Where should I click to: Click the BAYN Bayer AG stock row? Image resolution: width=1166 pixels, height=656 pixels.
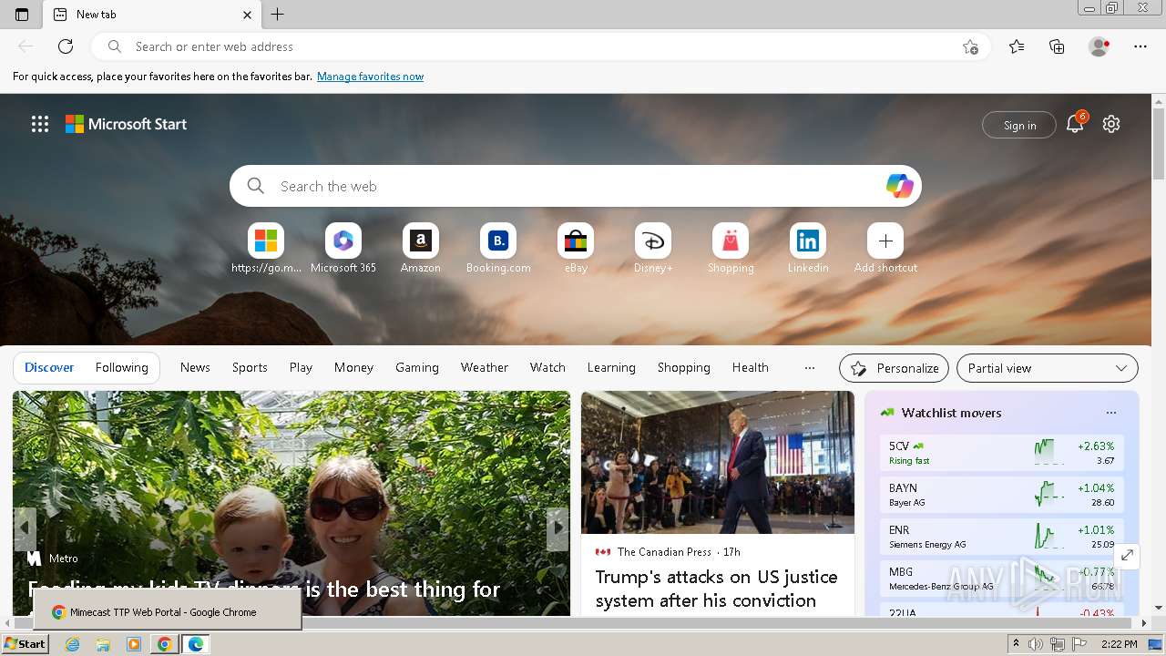pos(1001,495)
